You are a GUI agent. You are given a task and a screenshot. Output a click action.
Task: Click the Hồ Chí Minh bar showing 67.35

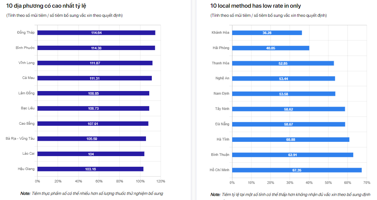coord(297,170)
